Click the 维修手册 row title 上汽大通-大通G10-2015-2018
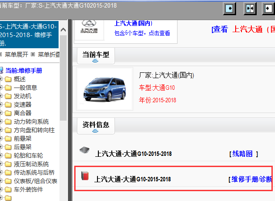The image size is (275, 201). [x=133, y=179]
